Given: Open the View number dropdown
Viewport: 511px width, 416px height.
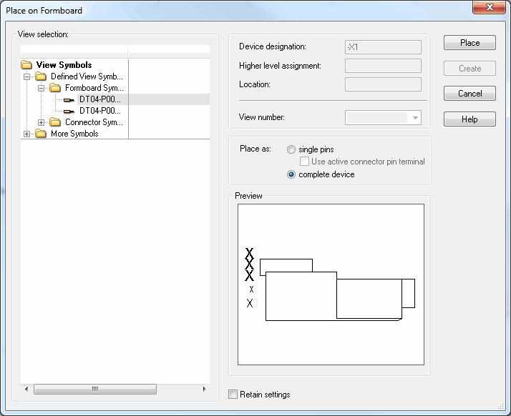Looking at the screenshot, I should coord(415,118).
